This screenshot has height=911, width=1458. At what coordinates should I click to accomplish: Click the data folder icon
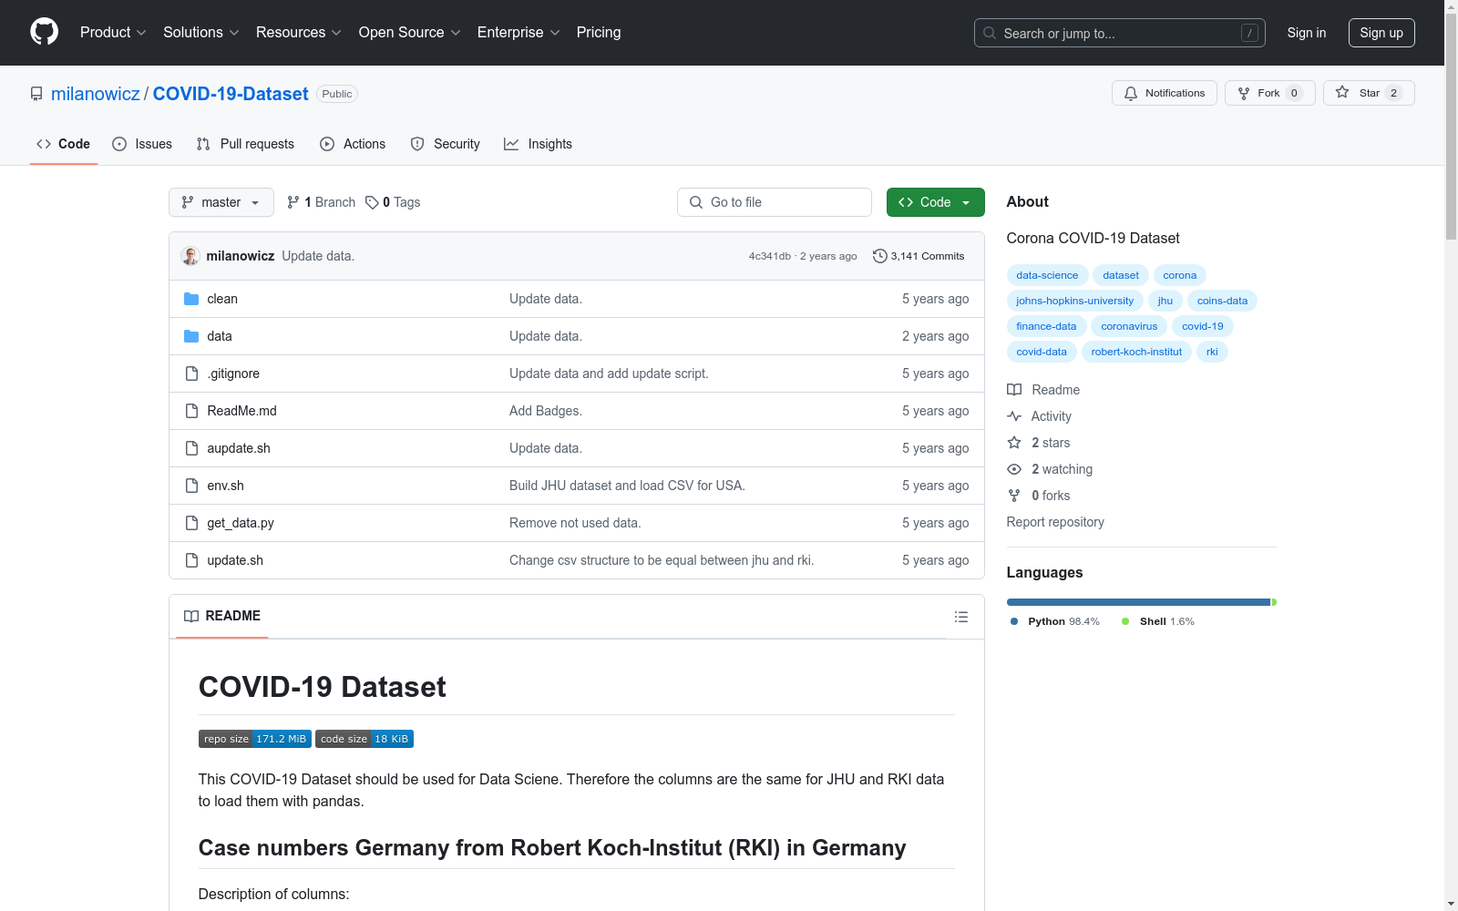tap(191, 336)
